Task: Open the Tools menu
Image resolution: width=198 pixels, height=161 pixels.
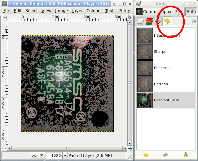Action: (110, 11)
